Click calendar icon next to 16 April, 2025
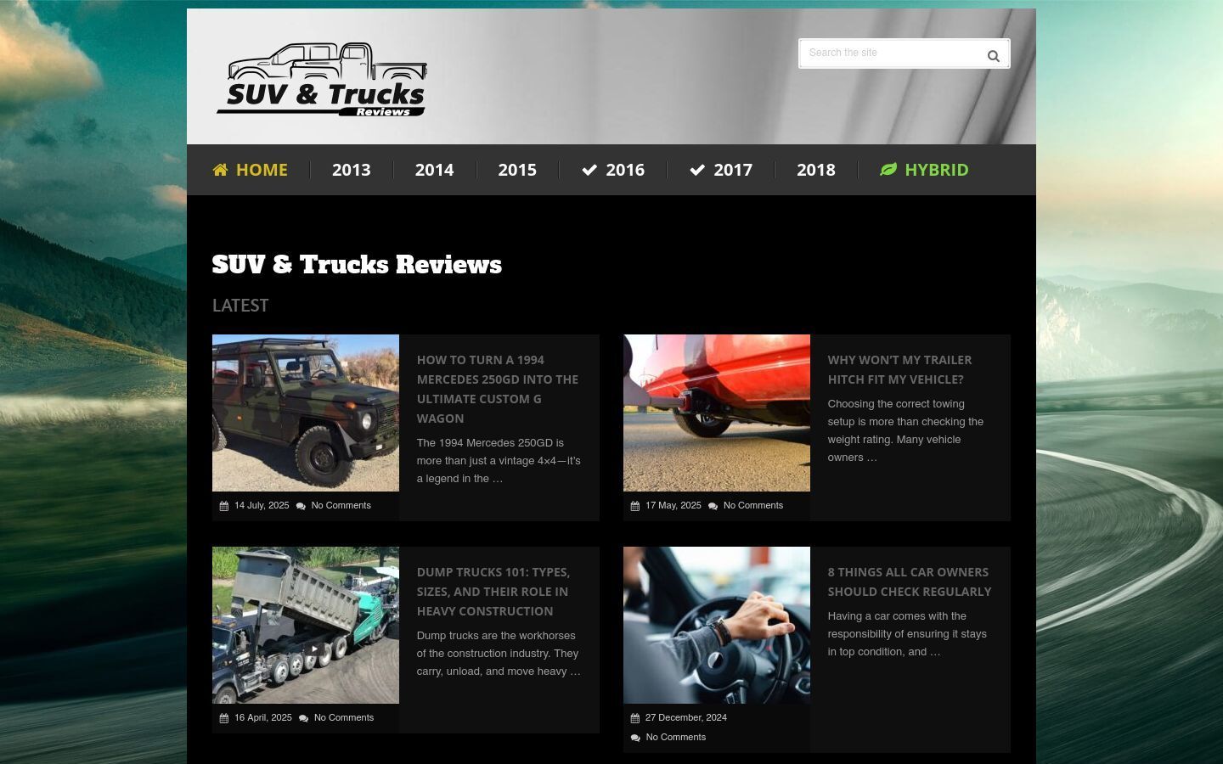 [x=224, y=718]
